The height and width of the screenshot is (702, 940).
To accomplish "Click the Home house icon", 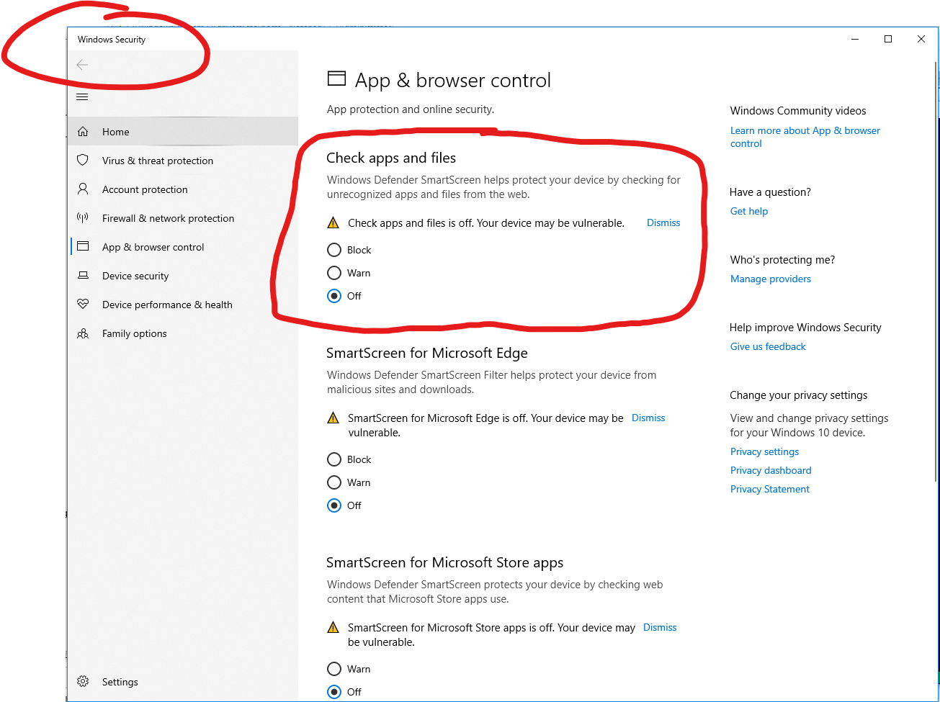I will pos(83,132).
